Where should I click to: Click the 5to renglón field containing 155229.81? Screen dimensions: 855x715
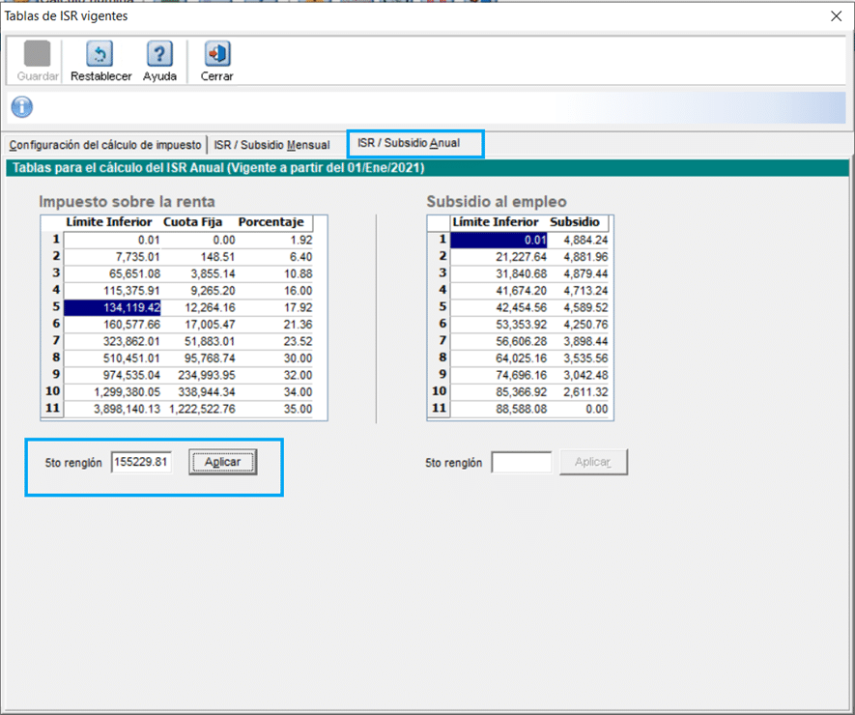[x=141, y=463]
